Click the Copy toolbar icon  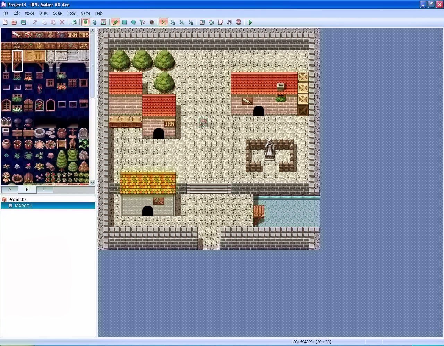(x=44, y=22)
